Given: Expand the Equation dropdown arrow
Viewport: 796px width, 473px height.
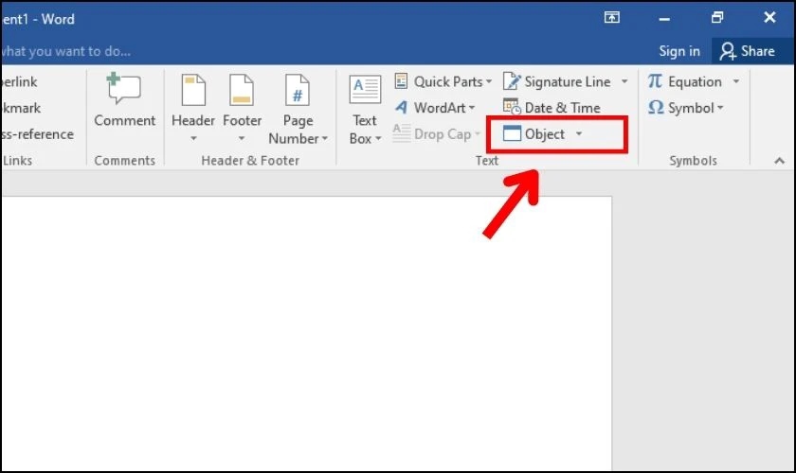Looking at the screenshot, I should pyautogui.click(x=735, y=81).
